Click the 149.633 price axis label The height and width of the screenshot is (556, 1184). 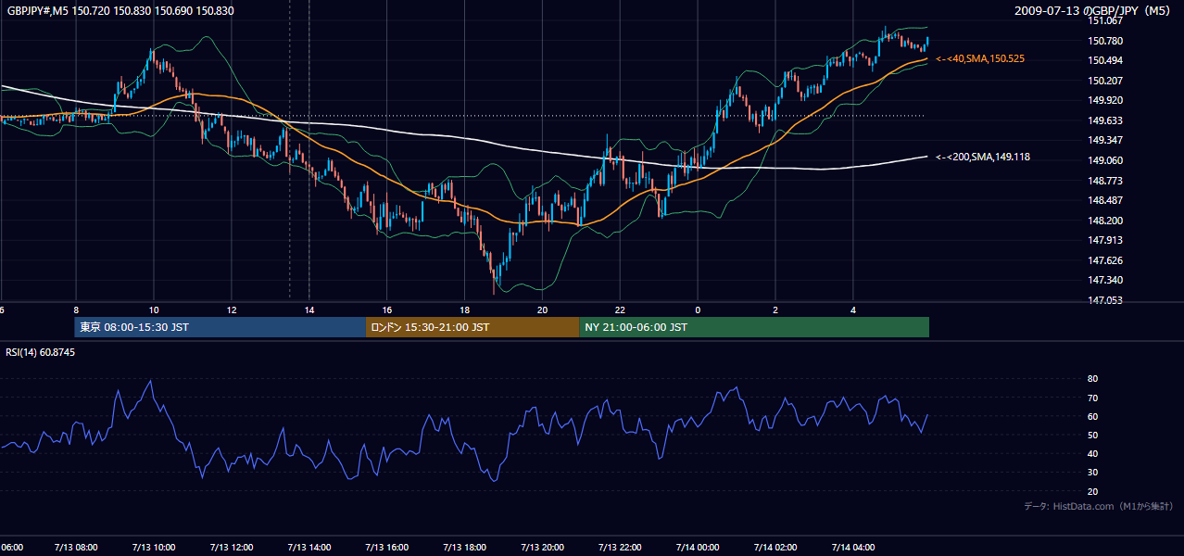point(1105,120)
